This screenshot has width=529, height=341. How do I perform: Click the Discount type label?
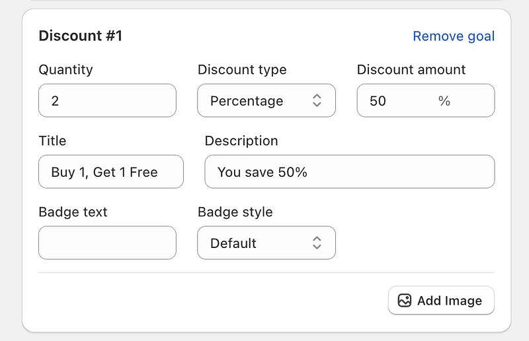[242, 70]
